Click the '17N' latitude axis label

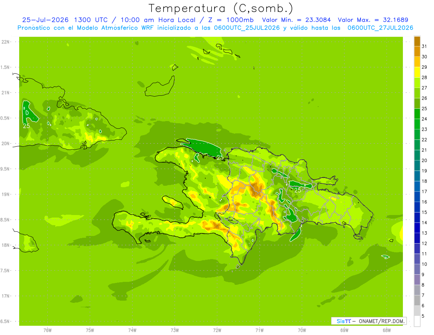point(5,296)
